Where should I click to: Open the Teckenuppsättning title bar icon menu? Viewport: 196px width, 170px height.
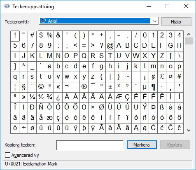coord(7,6)
